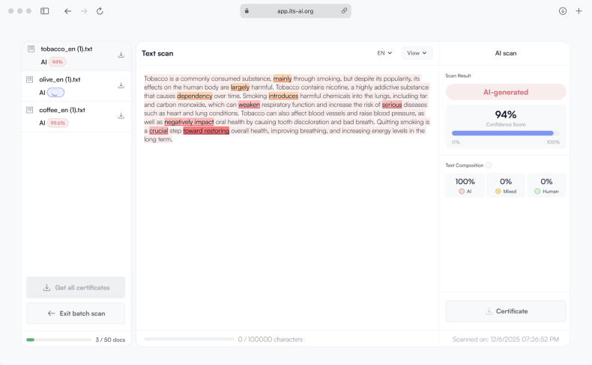Image resolution: width=592 pixels, height=365 pixels.
Task: Reload the page with the refresh icon
Action: (x=100, y=11)
